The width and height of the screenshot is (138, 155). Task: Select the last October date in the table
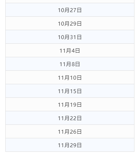(x=70, y=37)
